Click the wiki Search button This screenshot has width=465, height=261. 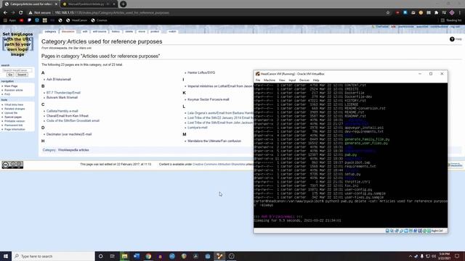coord(22,75)
